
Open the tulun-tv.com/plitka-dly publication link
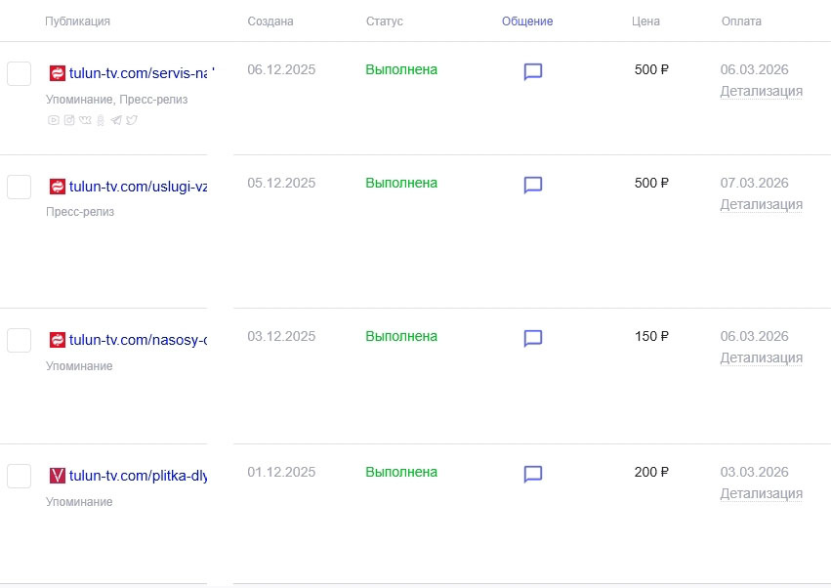(x=138, y=476)
